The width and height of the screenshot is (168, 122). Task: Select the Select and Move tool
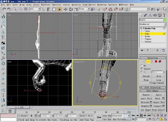66,9
